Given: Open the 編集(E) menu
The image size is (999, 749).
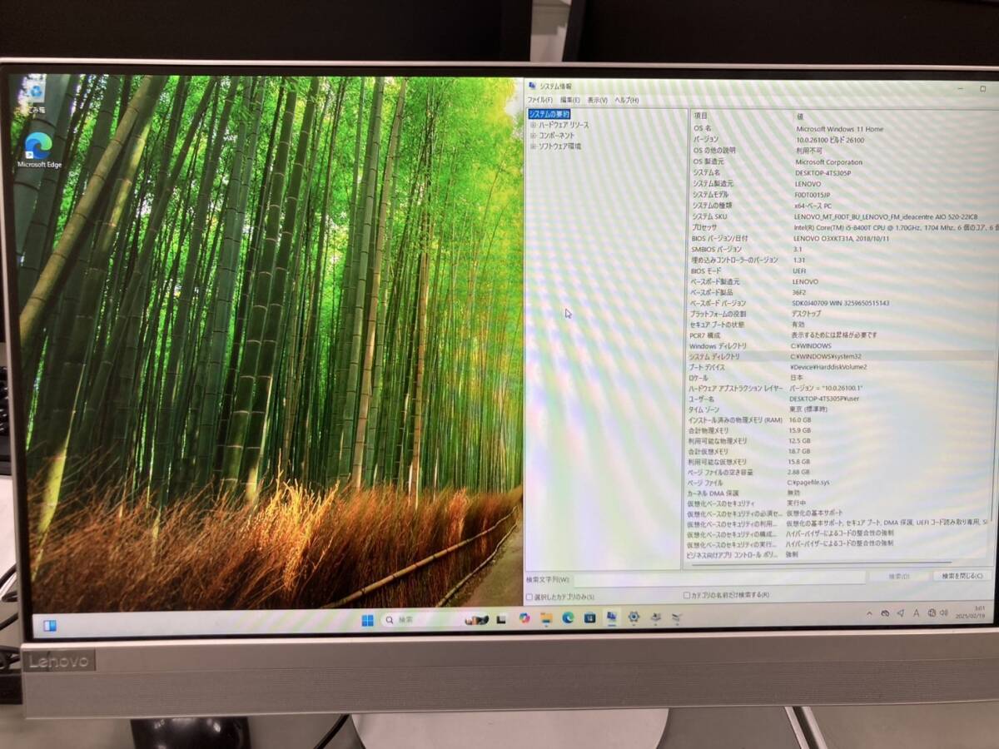Looking at the screenshot, I should pyautogui.click(x=570, y=100).
